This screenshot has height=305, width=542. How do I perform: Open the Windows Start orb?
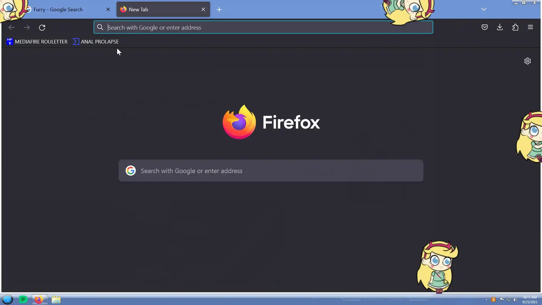point(8,299)
